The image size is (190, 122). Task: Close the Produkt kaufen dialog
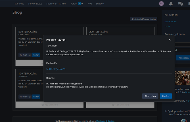coord(170,40)
